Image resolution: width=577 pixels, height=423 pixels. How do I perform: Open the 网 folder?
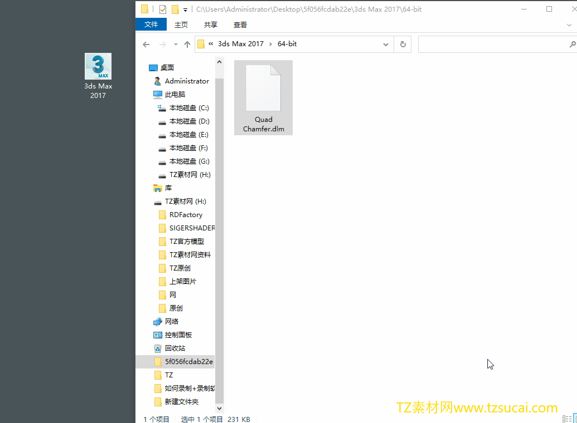coord(173,295)
